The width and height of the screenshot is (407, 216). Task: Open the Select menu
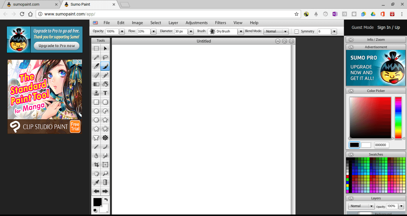click(156, 23)
